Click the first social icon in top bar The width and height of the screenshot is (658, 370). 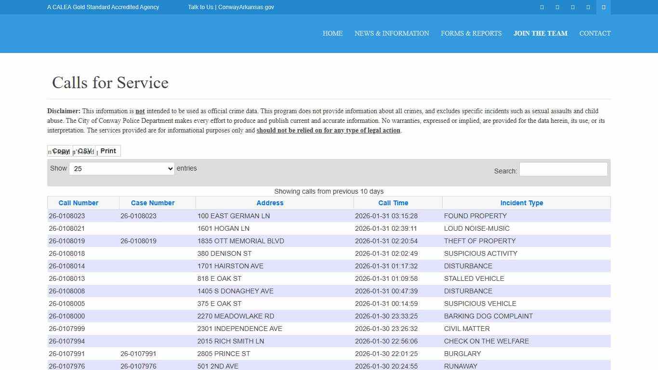pos(542,7)
